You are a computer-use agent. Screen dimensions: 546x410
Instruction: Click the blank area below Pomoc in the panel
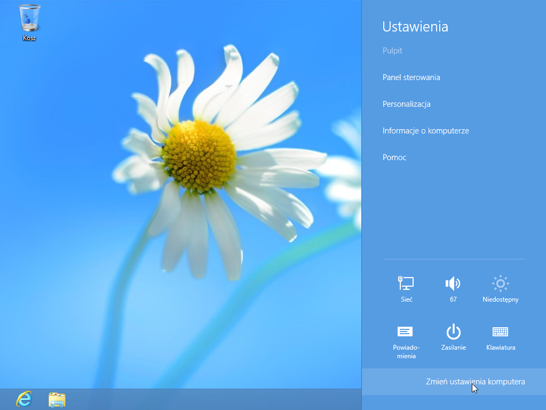pyautogui.click(x=454, y=214)
